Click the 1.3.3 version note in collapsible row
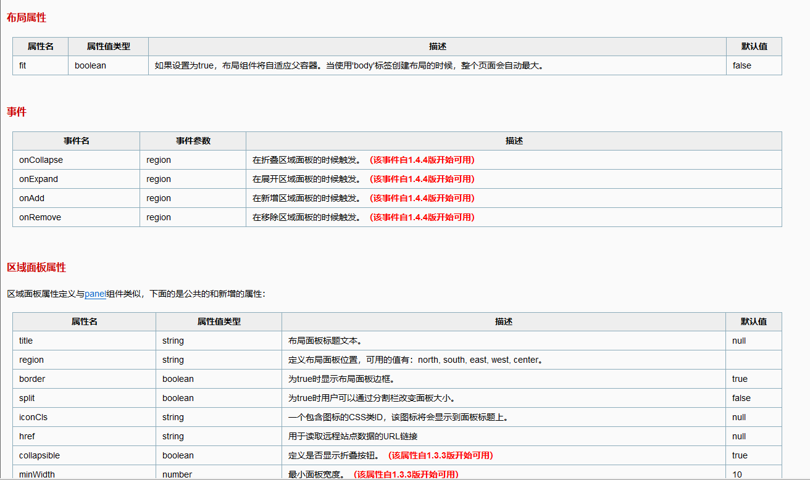This screenshot has height=480, width=810. click(440, 455)
